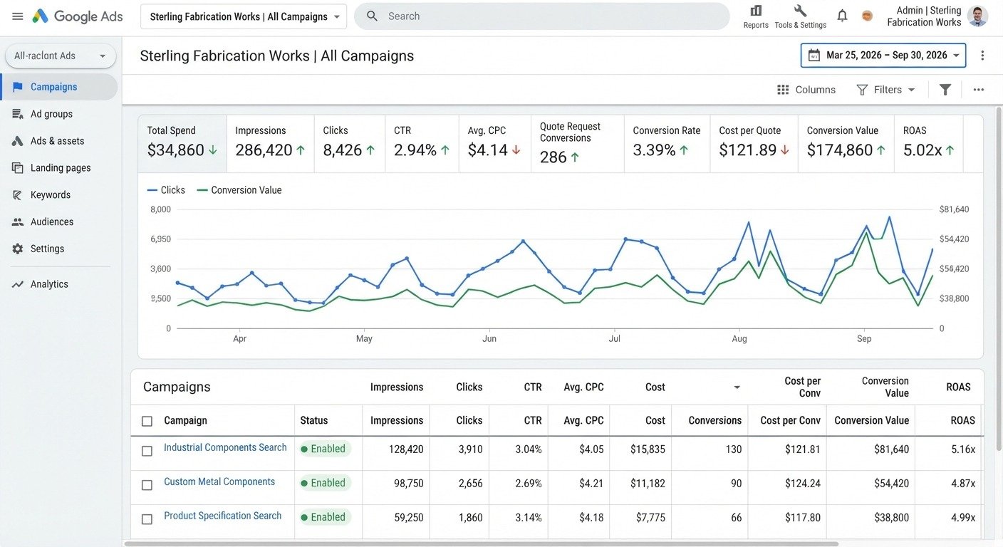Image resolution: width=1003 pixels, height=547 pixels.
Task: Toggle the select-all campaigns checkbox
Action: [147, 421]
